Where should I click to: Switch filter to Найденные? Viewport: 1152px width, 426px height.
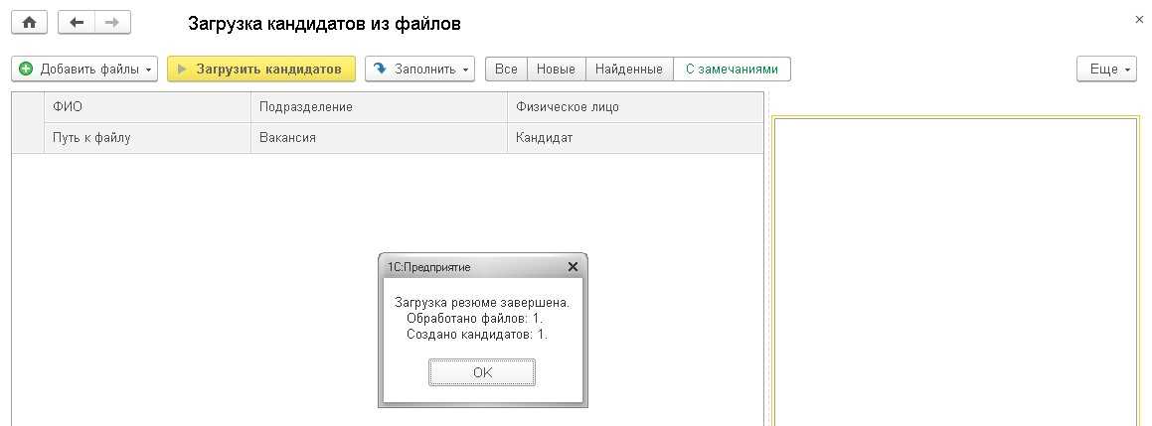coord(629,69)
